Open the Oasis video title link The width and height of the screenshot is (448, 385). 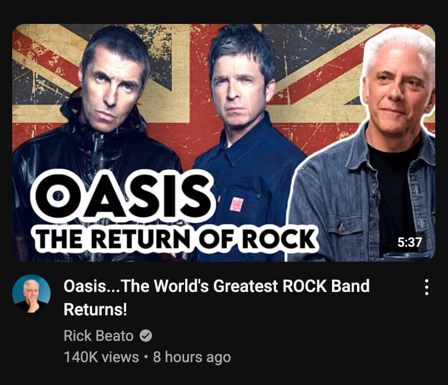point(217,298)
